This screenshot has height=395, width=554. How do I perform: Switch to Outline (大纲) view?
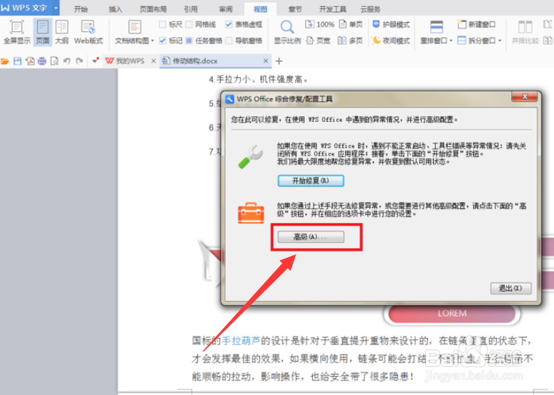coord(62,32)
